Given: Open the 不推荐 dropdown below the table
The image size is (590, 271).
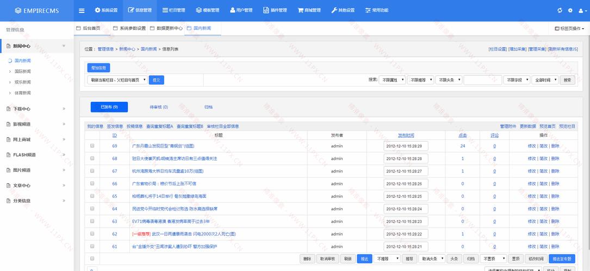Looking at the screenshot, I should 387,259.
